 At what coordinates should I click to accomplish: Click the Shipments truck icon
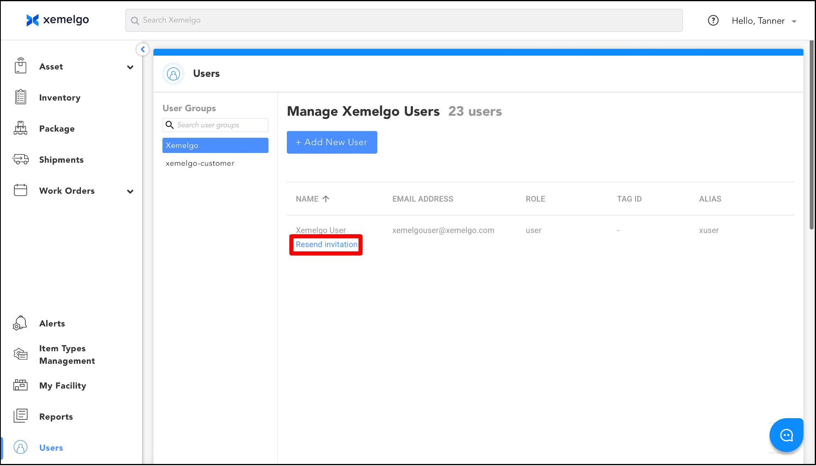tap(20, 159)
